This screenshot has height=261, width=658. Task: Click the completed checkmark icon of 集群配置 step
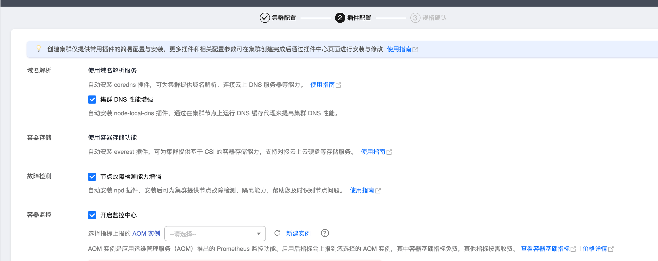click(x=264, y=18)
